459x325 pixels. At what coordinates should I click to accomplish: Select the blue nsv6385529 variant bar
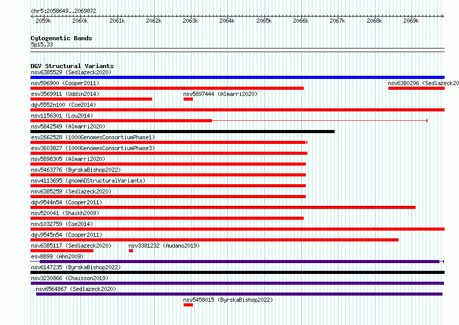(237, 77)
